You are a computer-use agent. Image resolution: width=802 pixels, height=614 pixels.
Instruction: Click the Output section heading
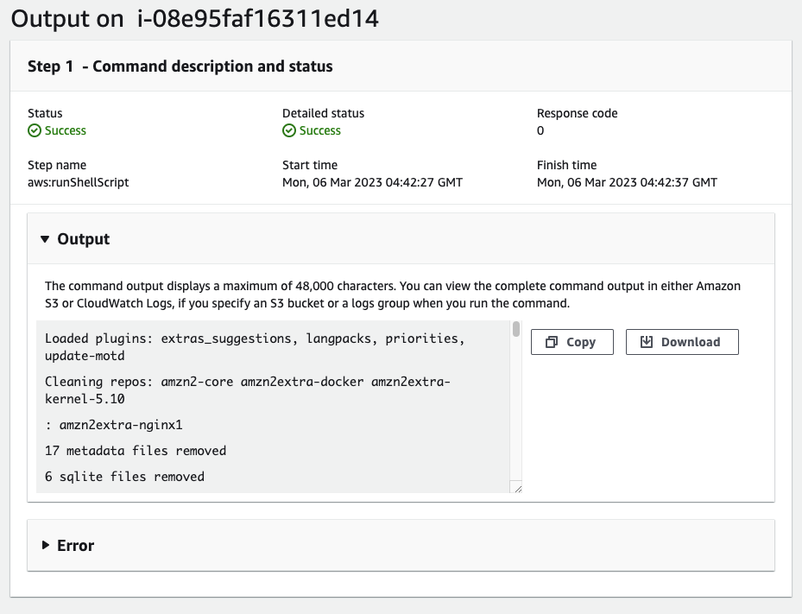point(84,239)
